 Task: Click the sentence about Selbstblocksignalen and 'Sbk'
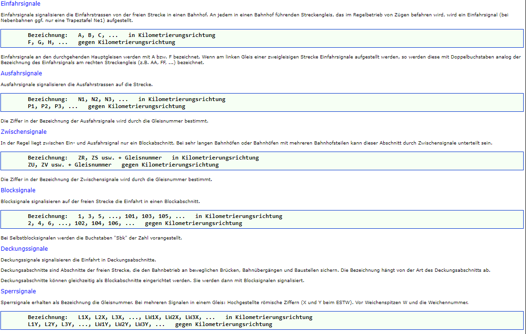(91, 238)
